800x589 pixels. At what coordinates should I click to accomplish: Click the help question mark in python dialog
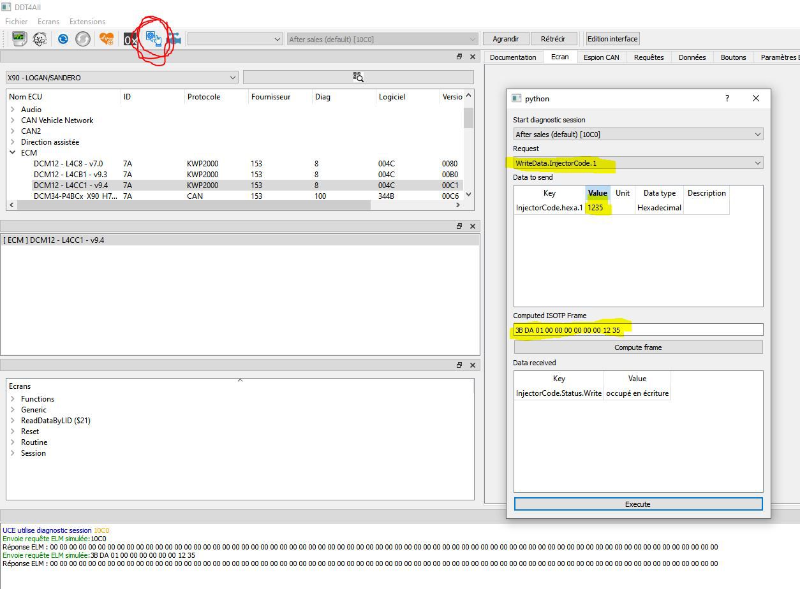(x=727, y=98)
